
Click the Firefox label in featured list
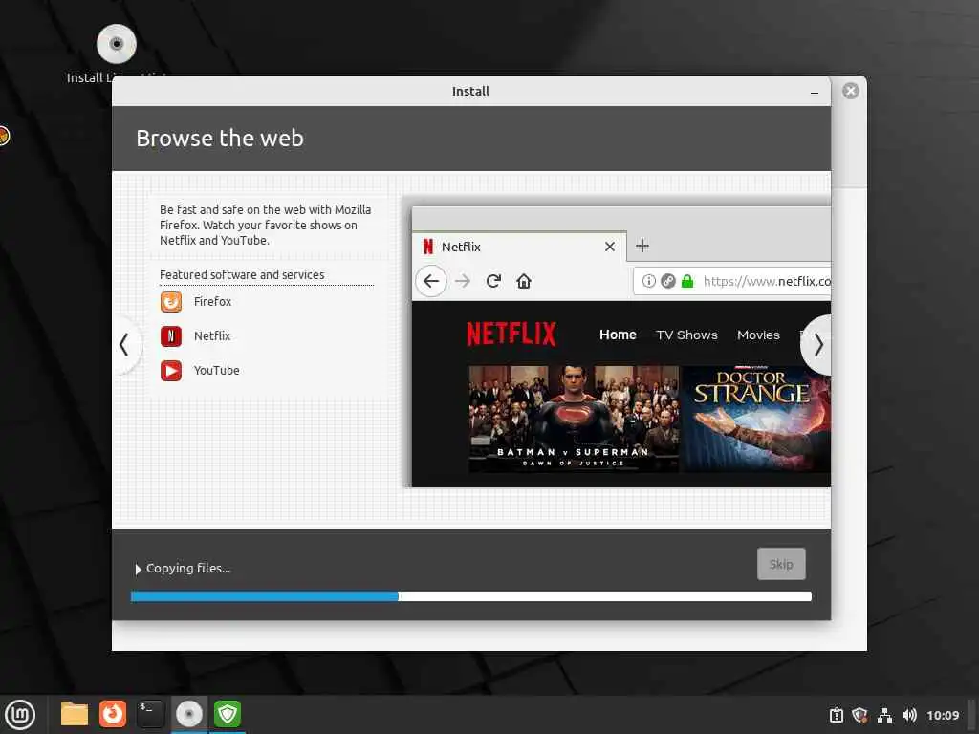(212, 301)
